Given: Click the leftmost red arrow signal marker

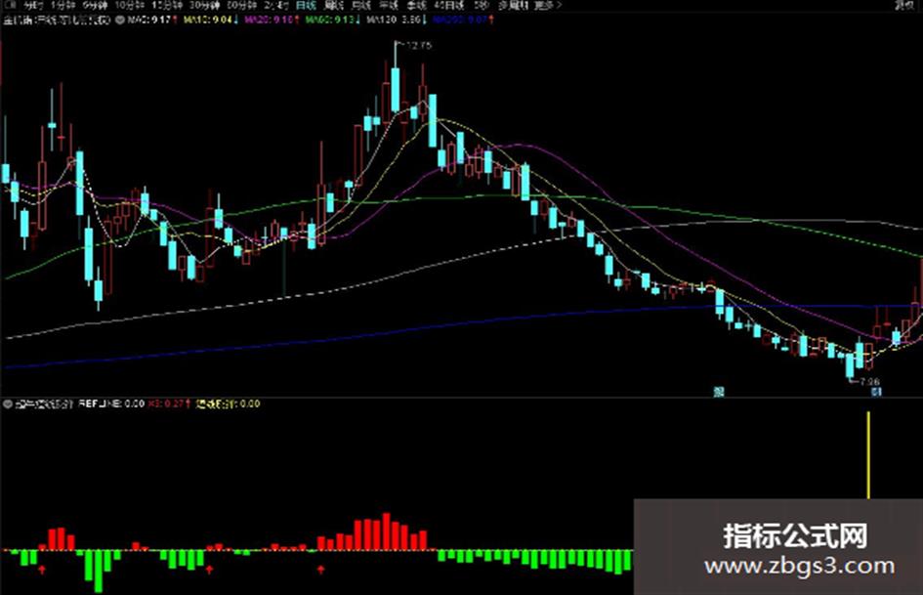Looking at the screenshot, I should (42, 570).
